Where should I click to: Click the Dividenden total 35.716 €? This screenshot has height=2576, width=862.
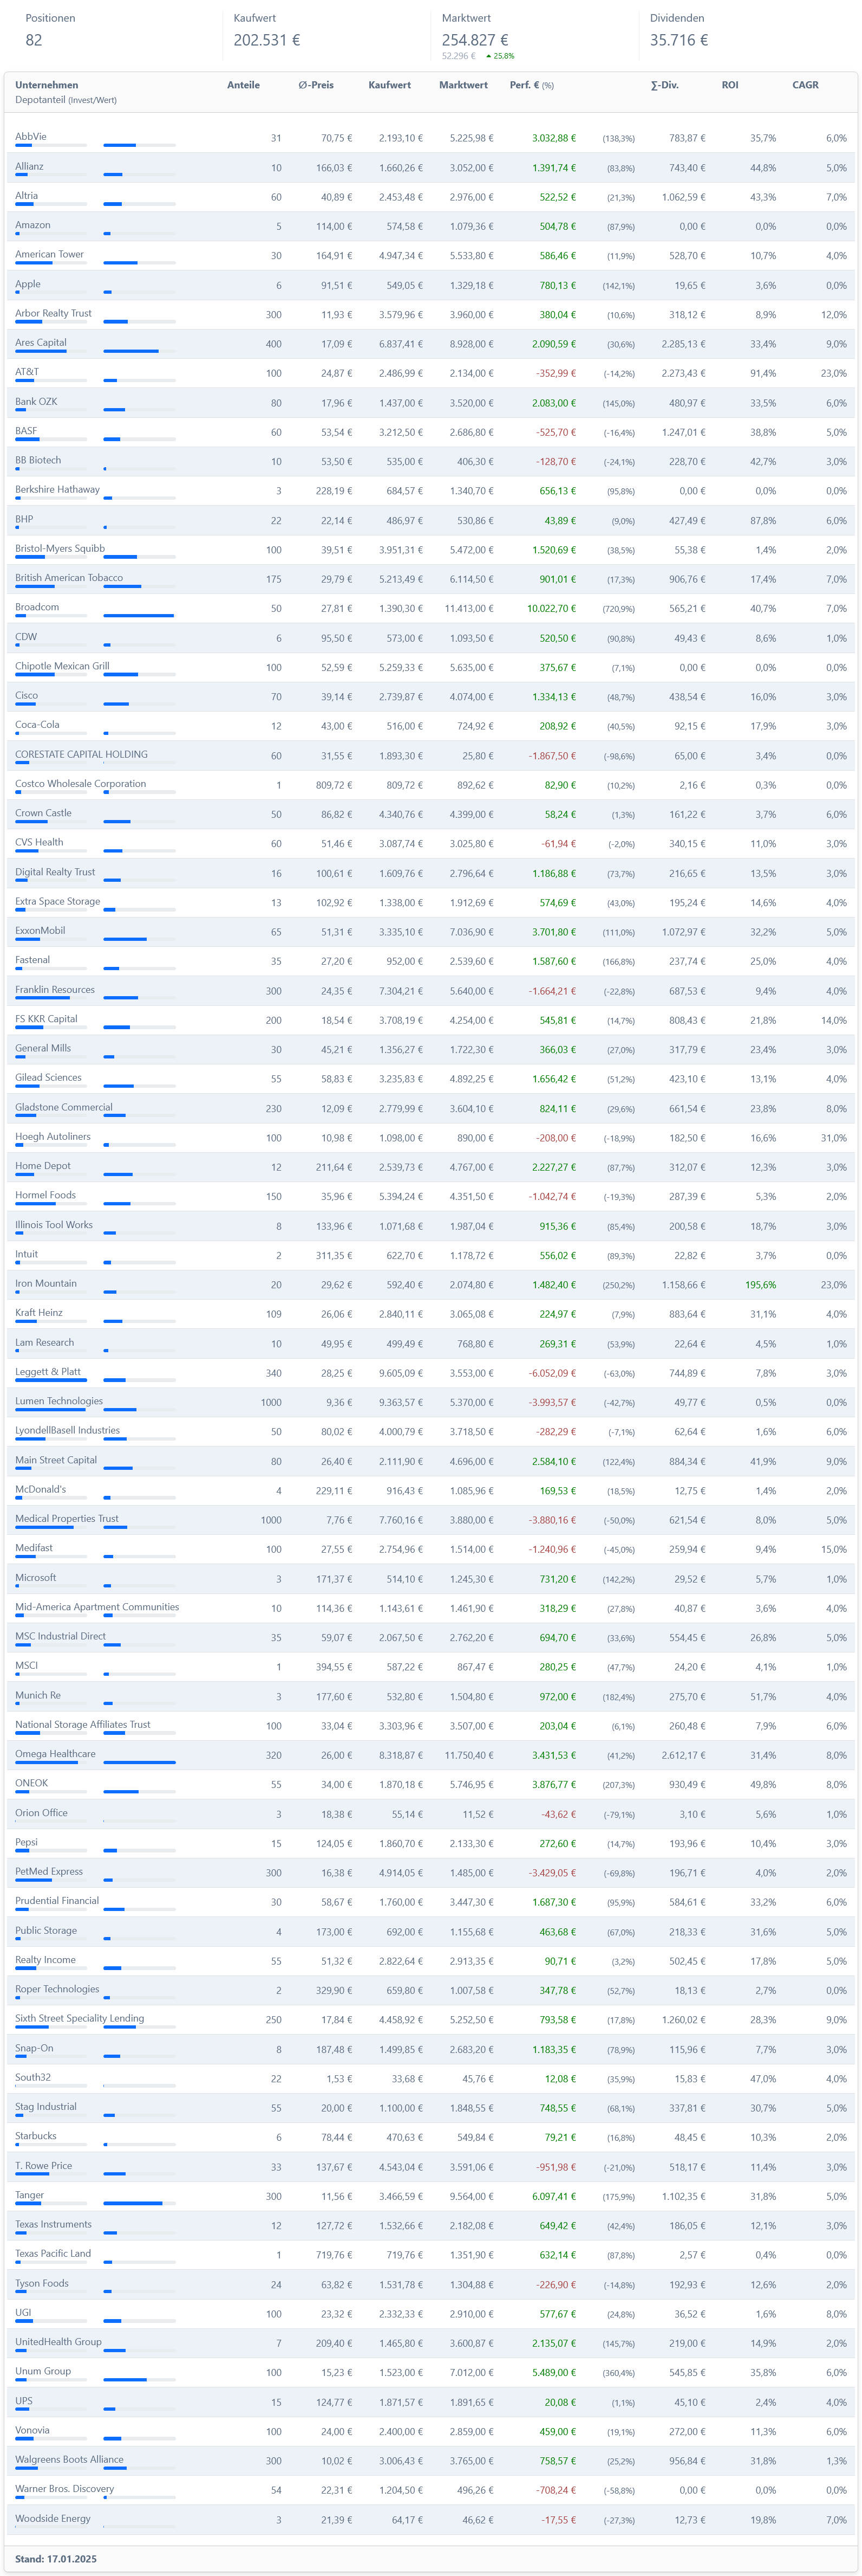[679, 40]
